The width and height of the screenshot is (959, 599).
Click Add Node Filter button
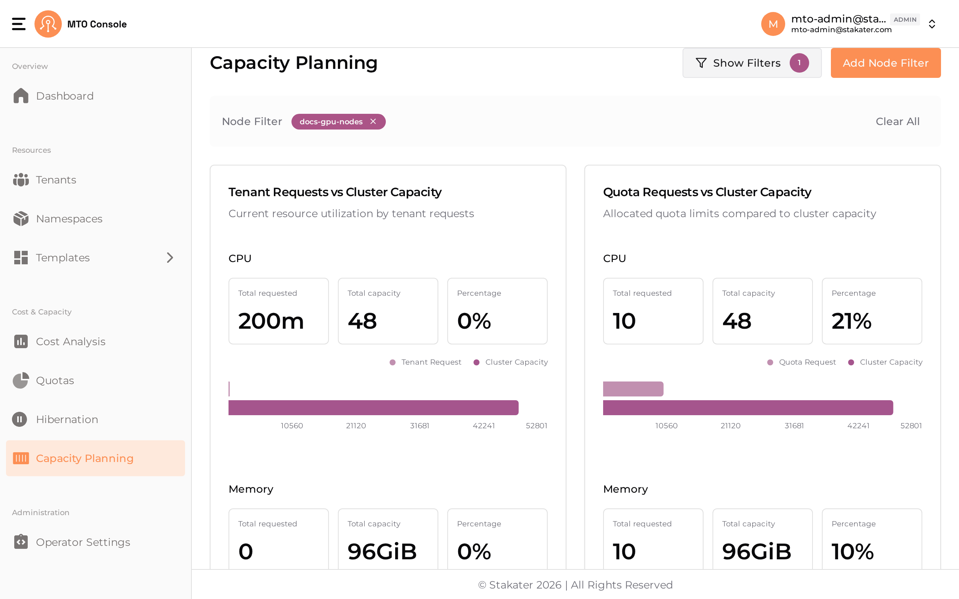tap(885, 63)
